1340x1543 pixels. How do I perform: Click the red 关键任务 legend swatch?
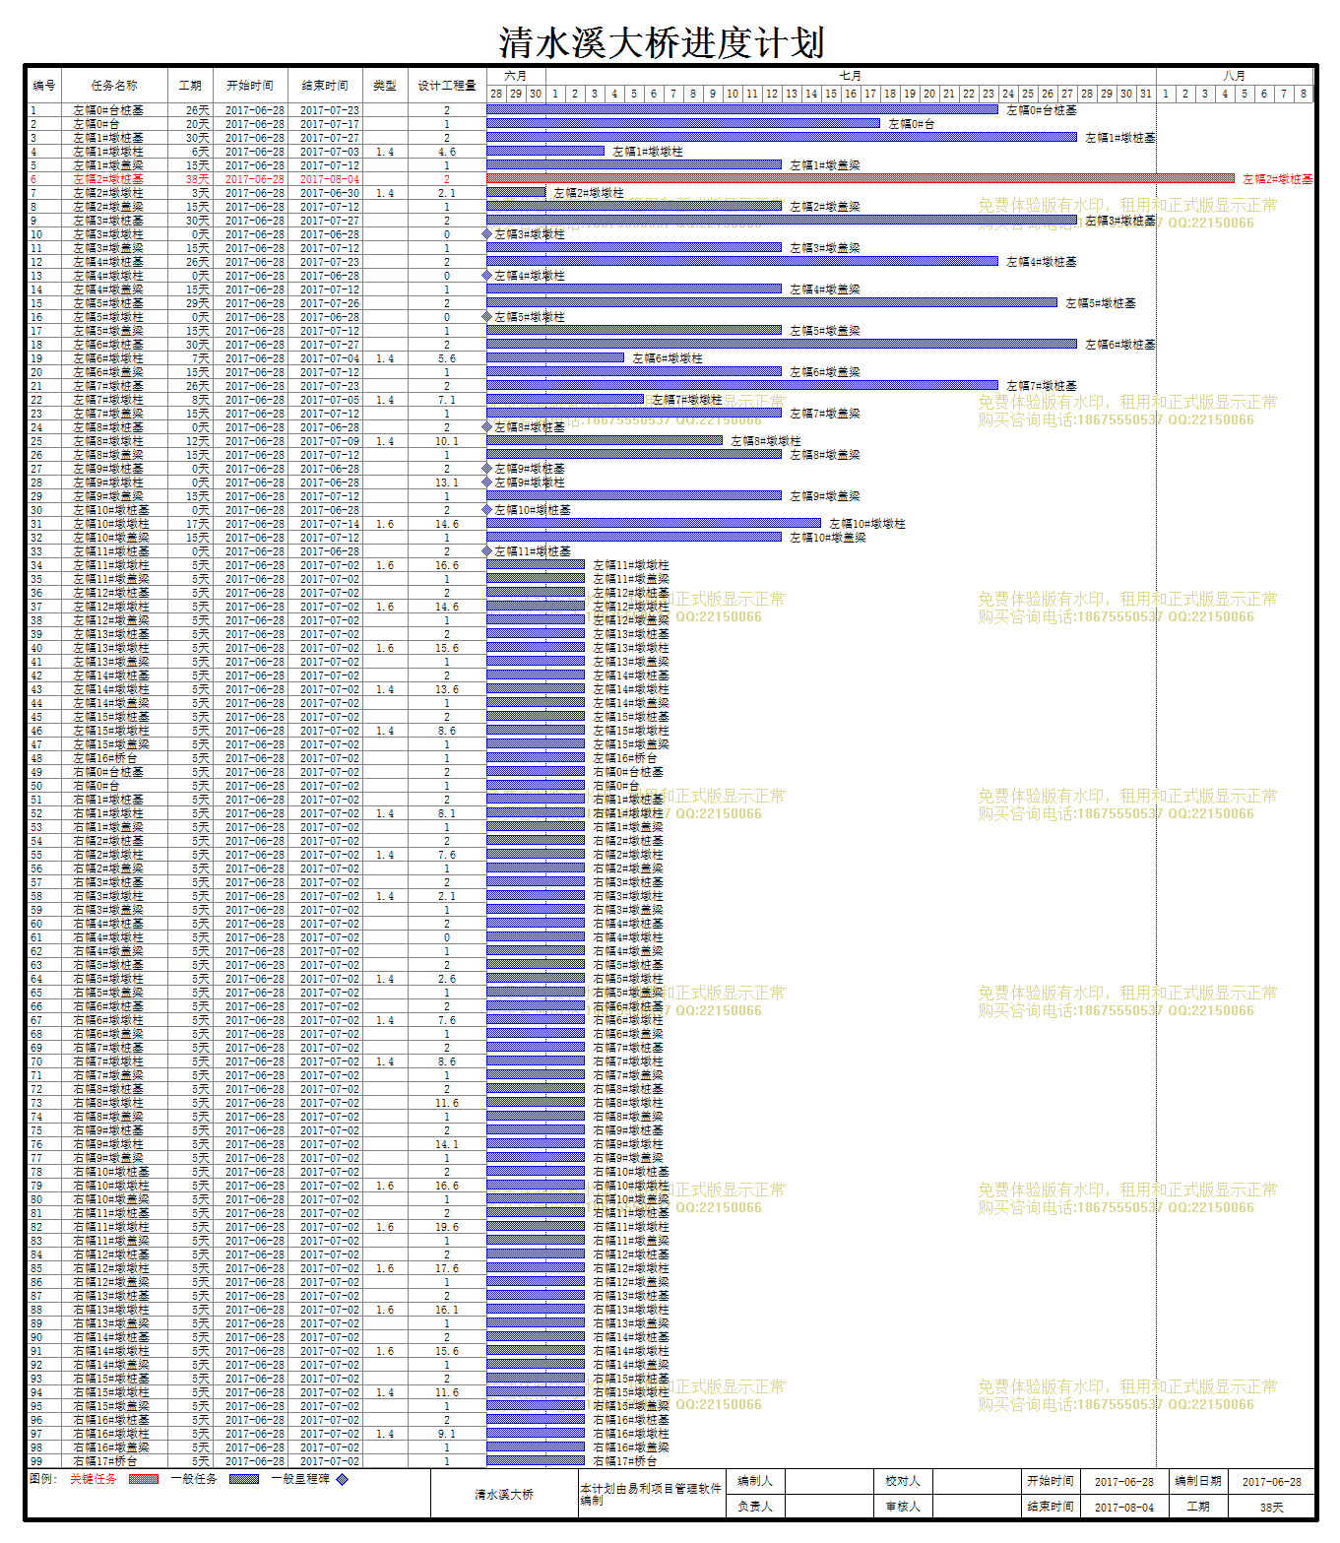(x=144, y=1478)
